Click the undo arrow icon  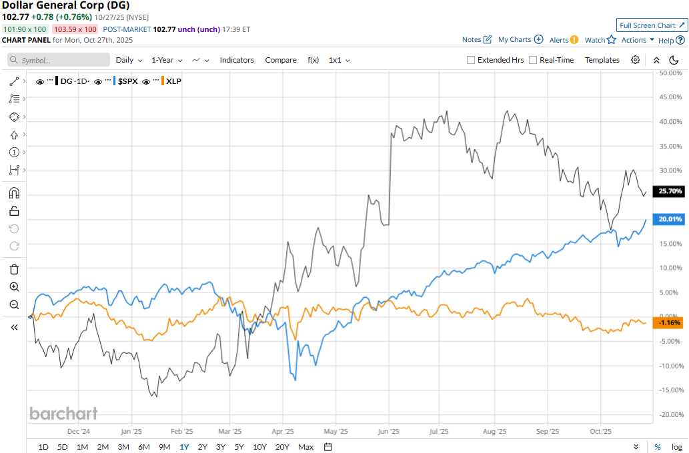[x=14, y=228]
